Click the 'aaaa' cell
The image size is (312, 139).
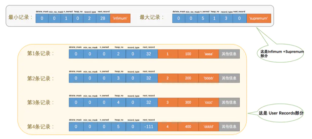coord(209,54)
